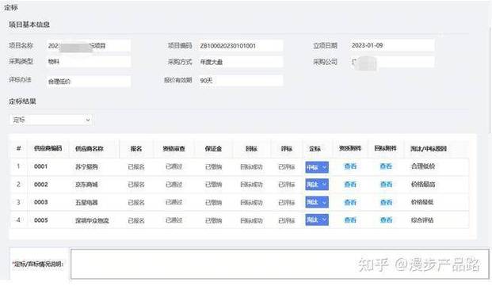Click the 立项日期 field 2023-01-09
Image resolution: width=492 pixels, height=286 pixels.
point(392,45)
